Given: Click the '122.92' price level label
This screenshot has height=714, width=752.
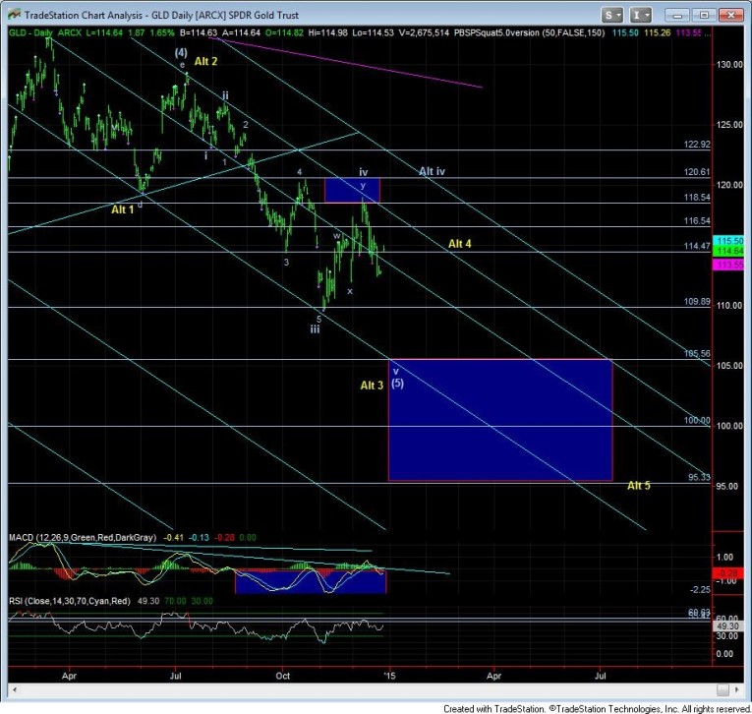Looking at the screenshot, I should (697, 144).
